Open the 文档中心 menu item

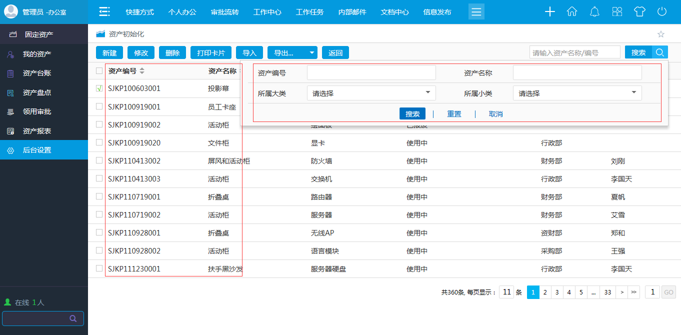click(394, 12)
